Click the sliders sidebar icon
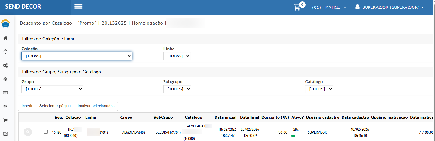 [x=5, y=106]
